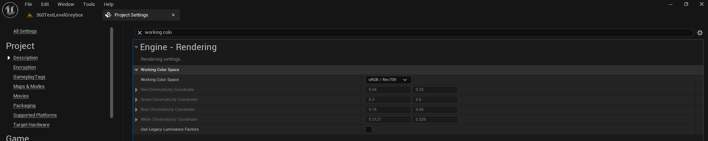Image resolution: width=708 pixels, height=141 pixels.
Task: Collapse the Engine - Rendering section
Action: 136,47
